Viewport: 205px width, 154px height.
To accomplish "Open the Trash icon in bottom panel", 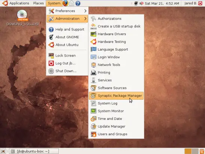I will coord(202,151).
